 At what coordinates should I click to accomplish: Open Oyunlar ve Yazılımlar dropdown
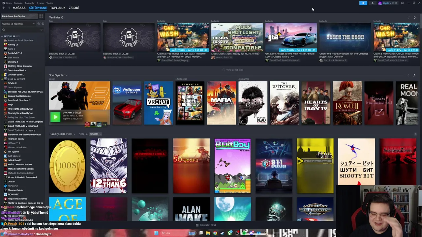click(x=18, y=24)
